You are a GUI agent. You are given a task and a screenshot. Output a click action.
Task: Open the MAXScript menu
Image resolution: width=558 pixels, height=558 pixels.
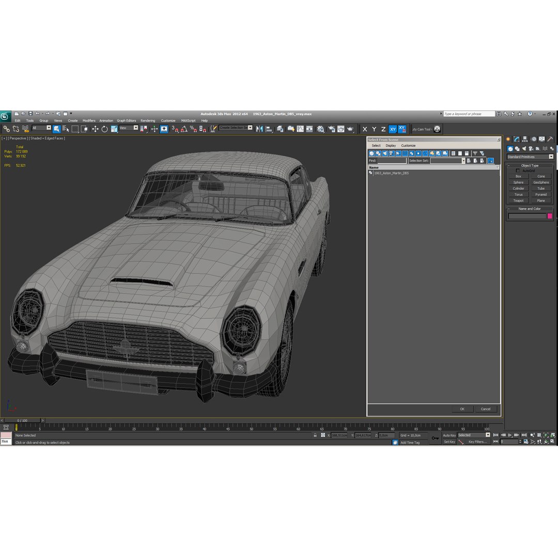188,120
